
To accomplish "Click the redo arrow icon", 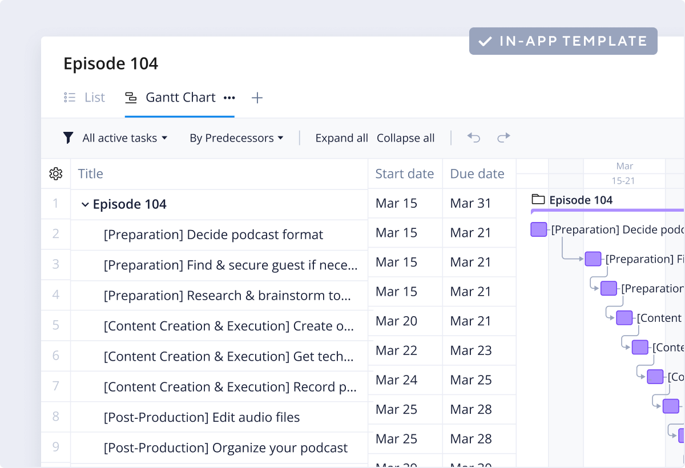I will (x=503, y=137).
